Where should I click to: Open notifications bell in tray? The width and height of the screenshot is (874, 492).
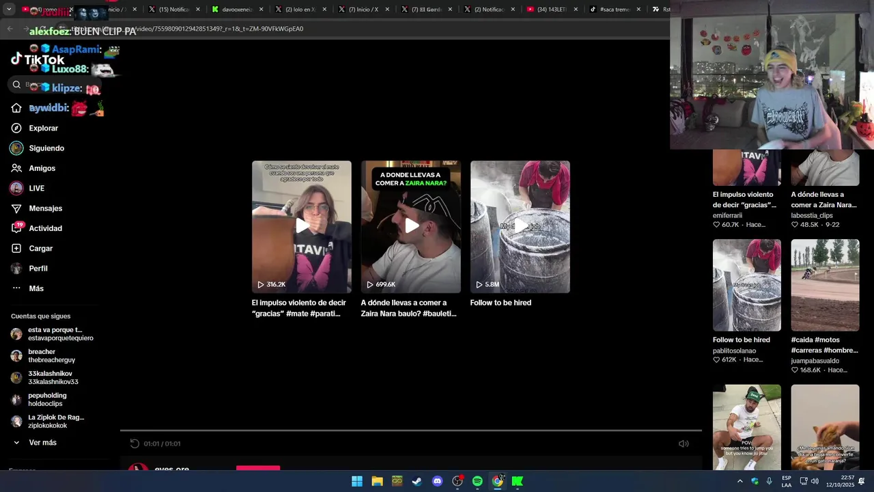point(862,481)
